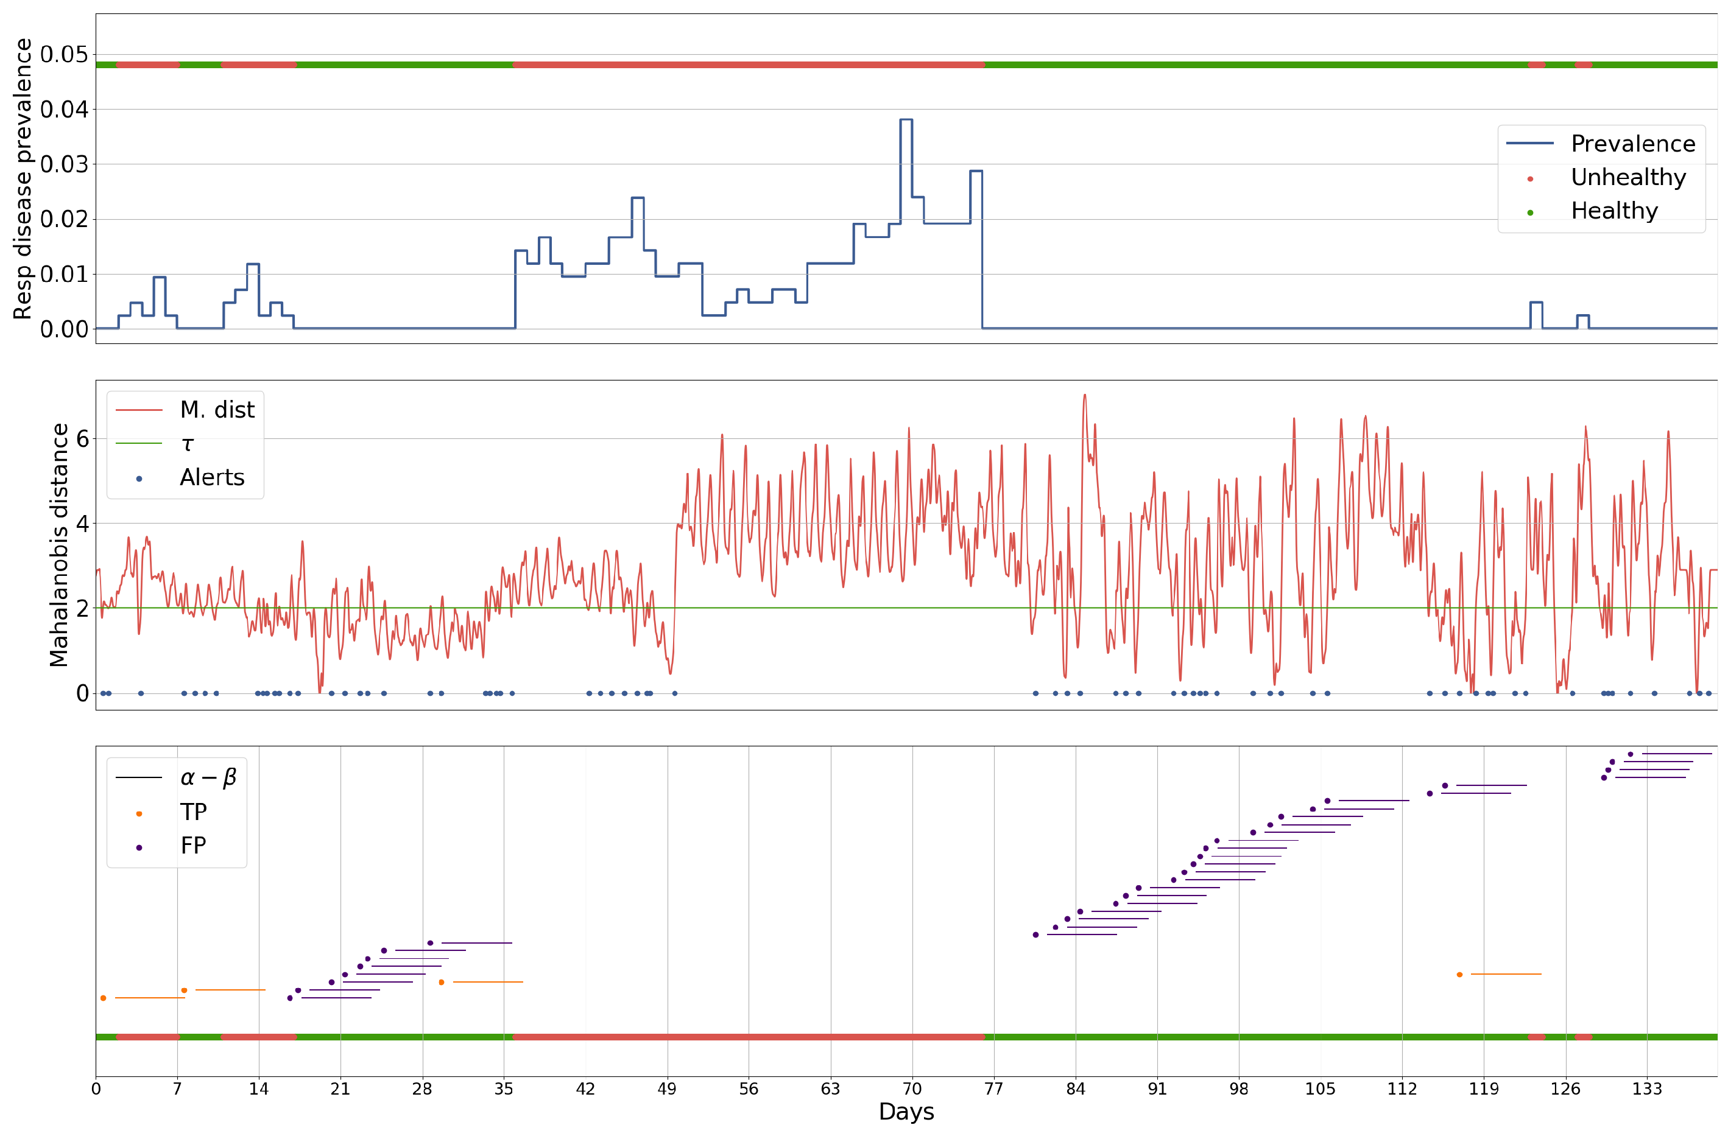Click the Resp disease prevalence axis label
This screenshot has height=1136, width=1728.
23,178
